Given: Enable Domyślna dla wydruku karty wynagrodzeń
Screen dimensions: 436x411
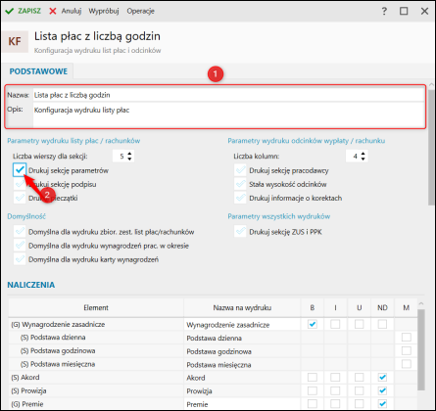Looking at the screenshot, I should pos(20,259).
